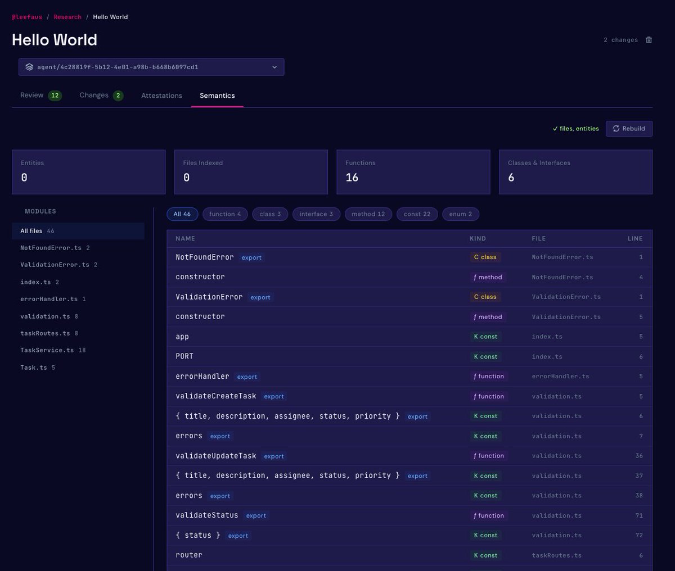Sort by the KIND column header
675x571 pixels.
pos(478,239)
